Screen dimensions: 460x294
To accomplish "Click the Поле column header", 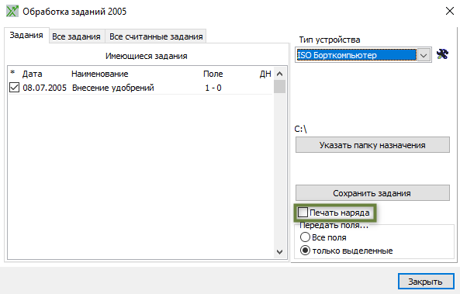I will coord(213,74).
